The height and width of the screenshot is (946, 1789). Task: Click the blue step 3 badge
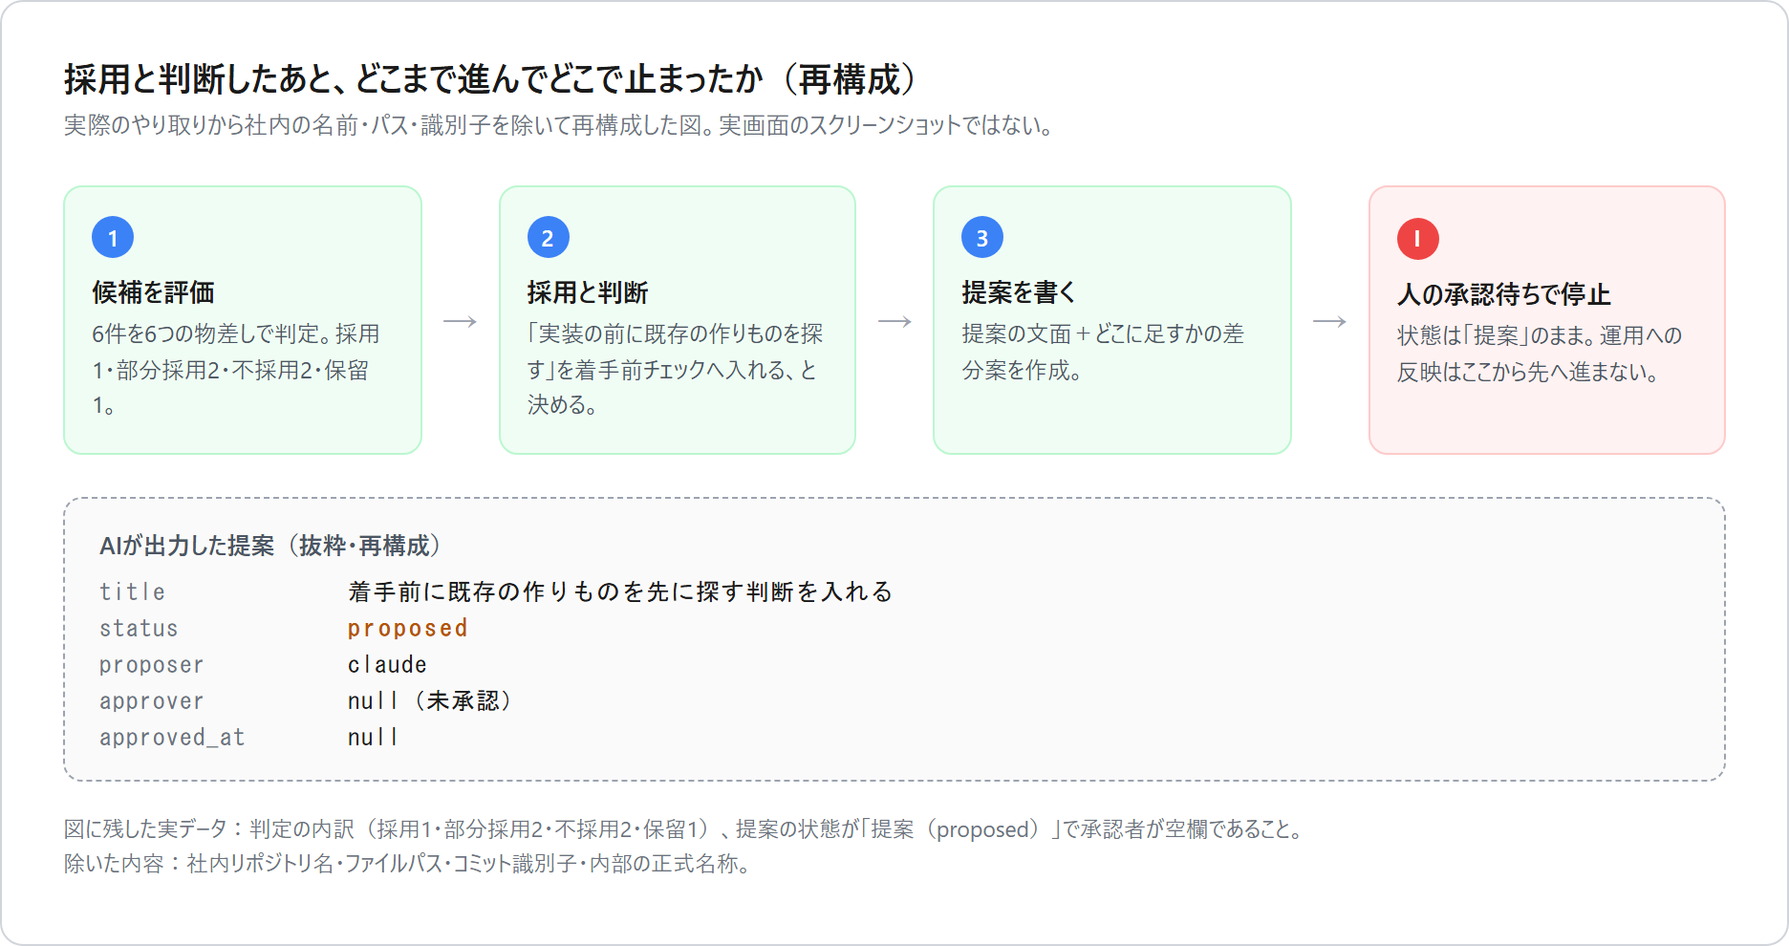[x=982, y=238]
